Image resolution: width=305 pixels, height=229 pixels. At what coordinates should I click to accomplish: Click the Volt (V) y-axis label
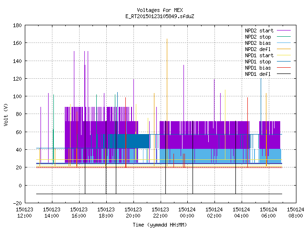tap(6, 114)
